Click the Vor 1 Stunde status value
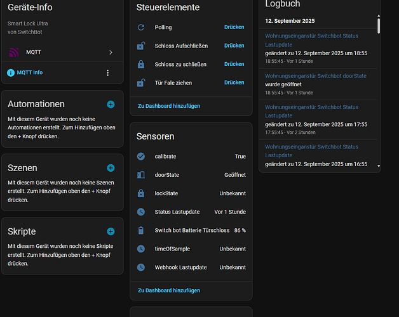 click(230, 212)
